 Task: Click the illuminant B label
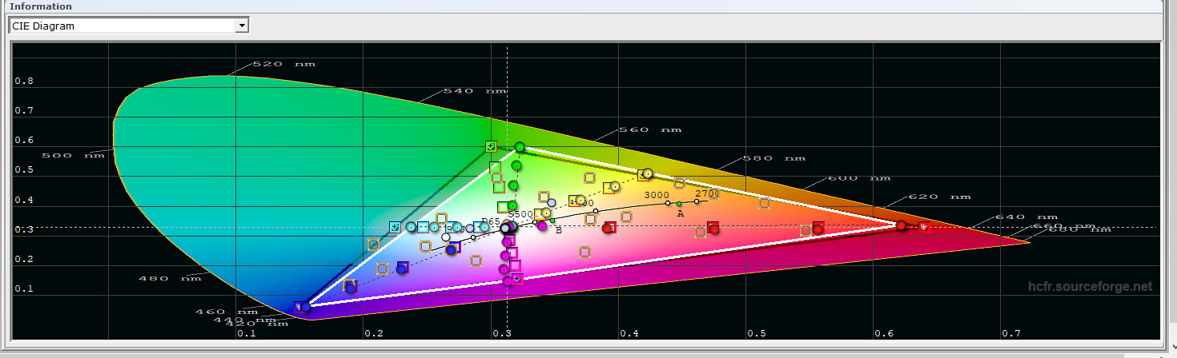[x=559, y=230]
